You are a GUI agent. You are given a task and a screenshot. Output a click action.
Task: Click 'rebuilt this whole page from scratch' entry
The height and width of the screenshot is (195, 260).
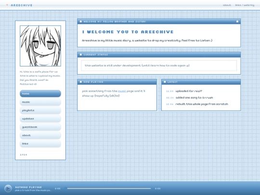coord(202,104)
